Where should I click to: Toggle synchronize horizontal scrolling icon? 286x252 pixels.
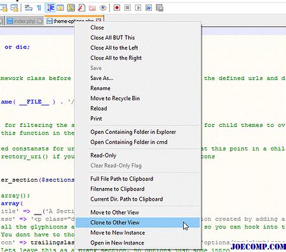14,8
